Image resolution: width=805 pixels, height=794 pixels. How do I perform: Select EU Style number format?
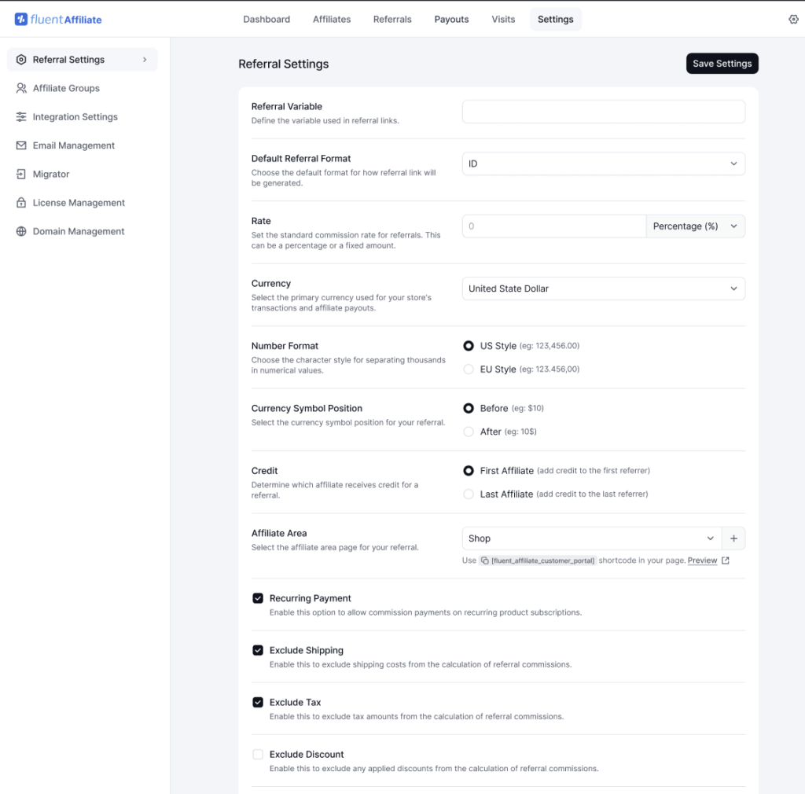pyautogui.click(x=469, y=369)
